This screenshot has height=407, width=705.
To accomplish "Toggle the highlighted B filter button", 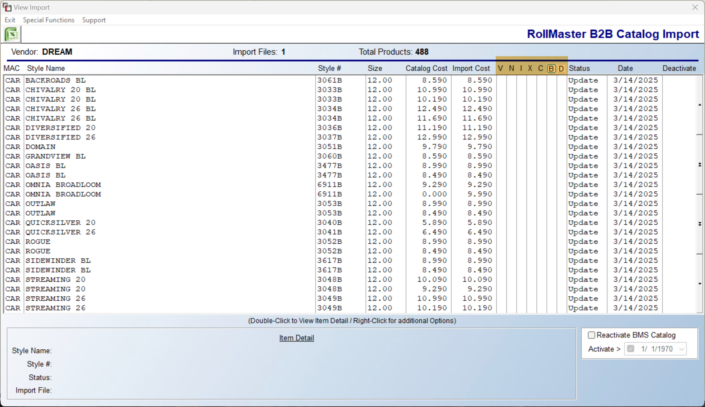I will pos(551,68).
